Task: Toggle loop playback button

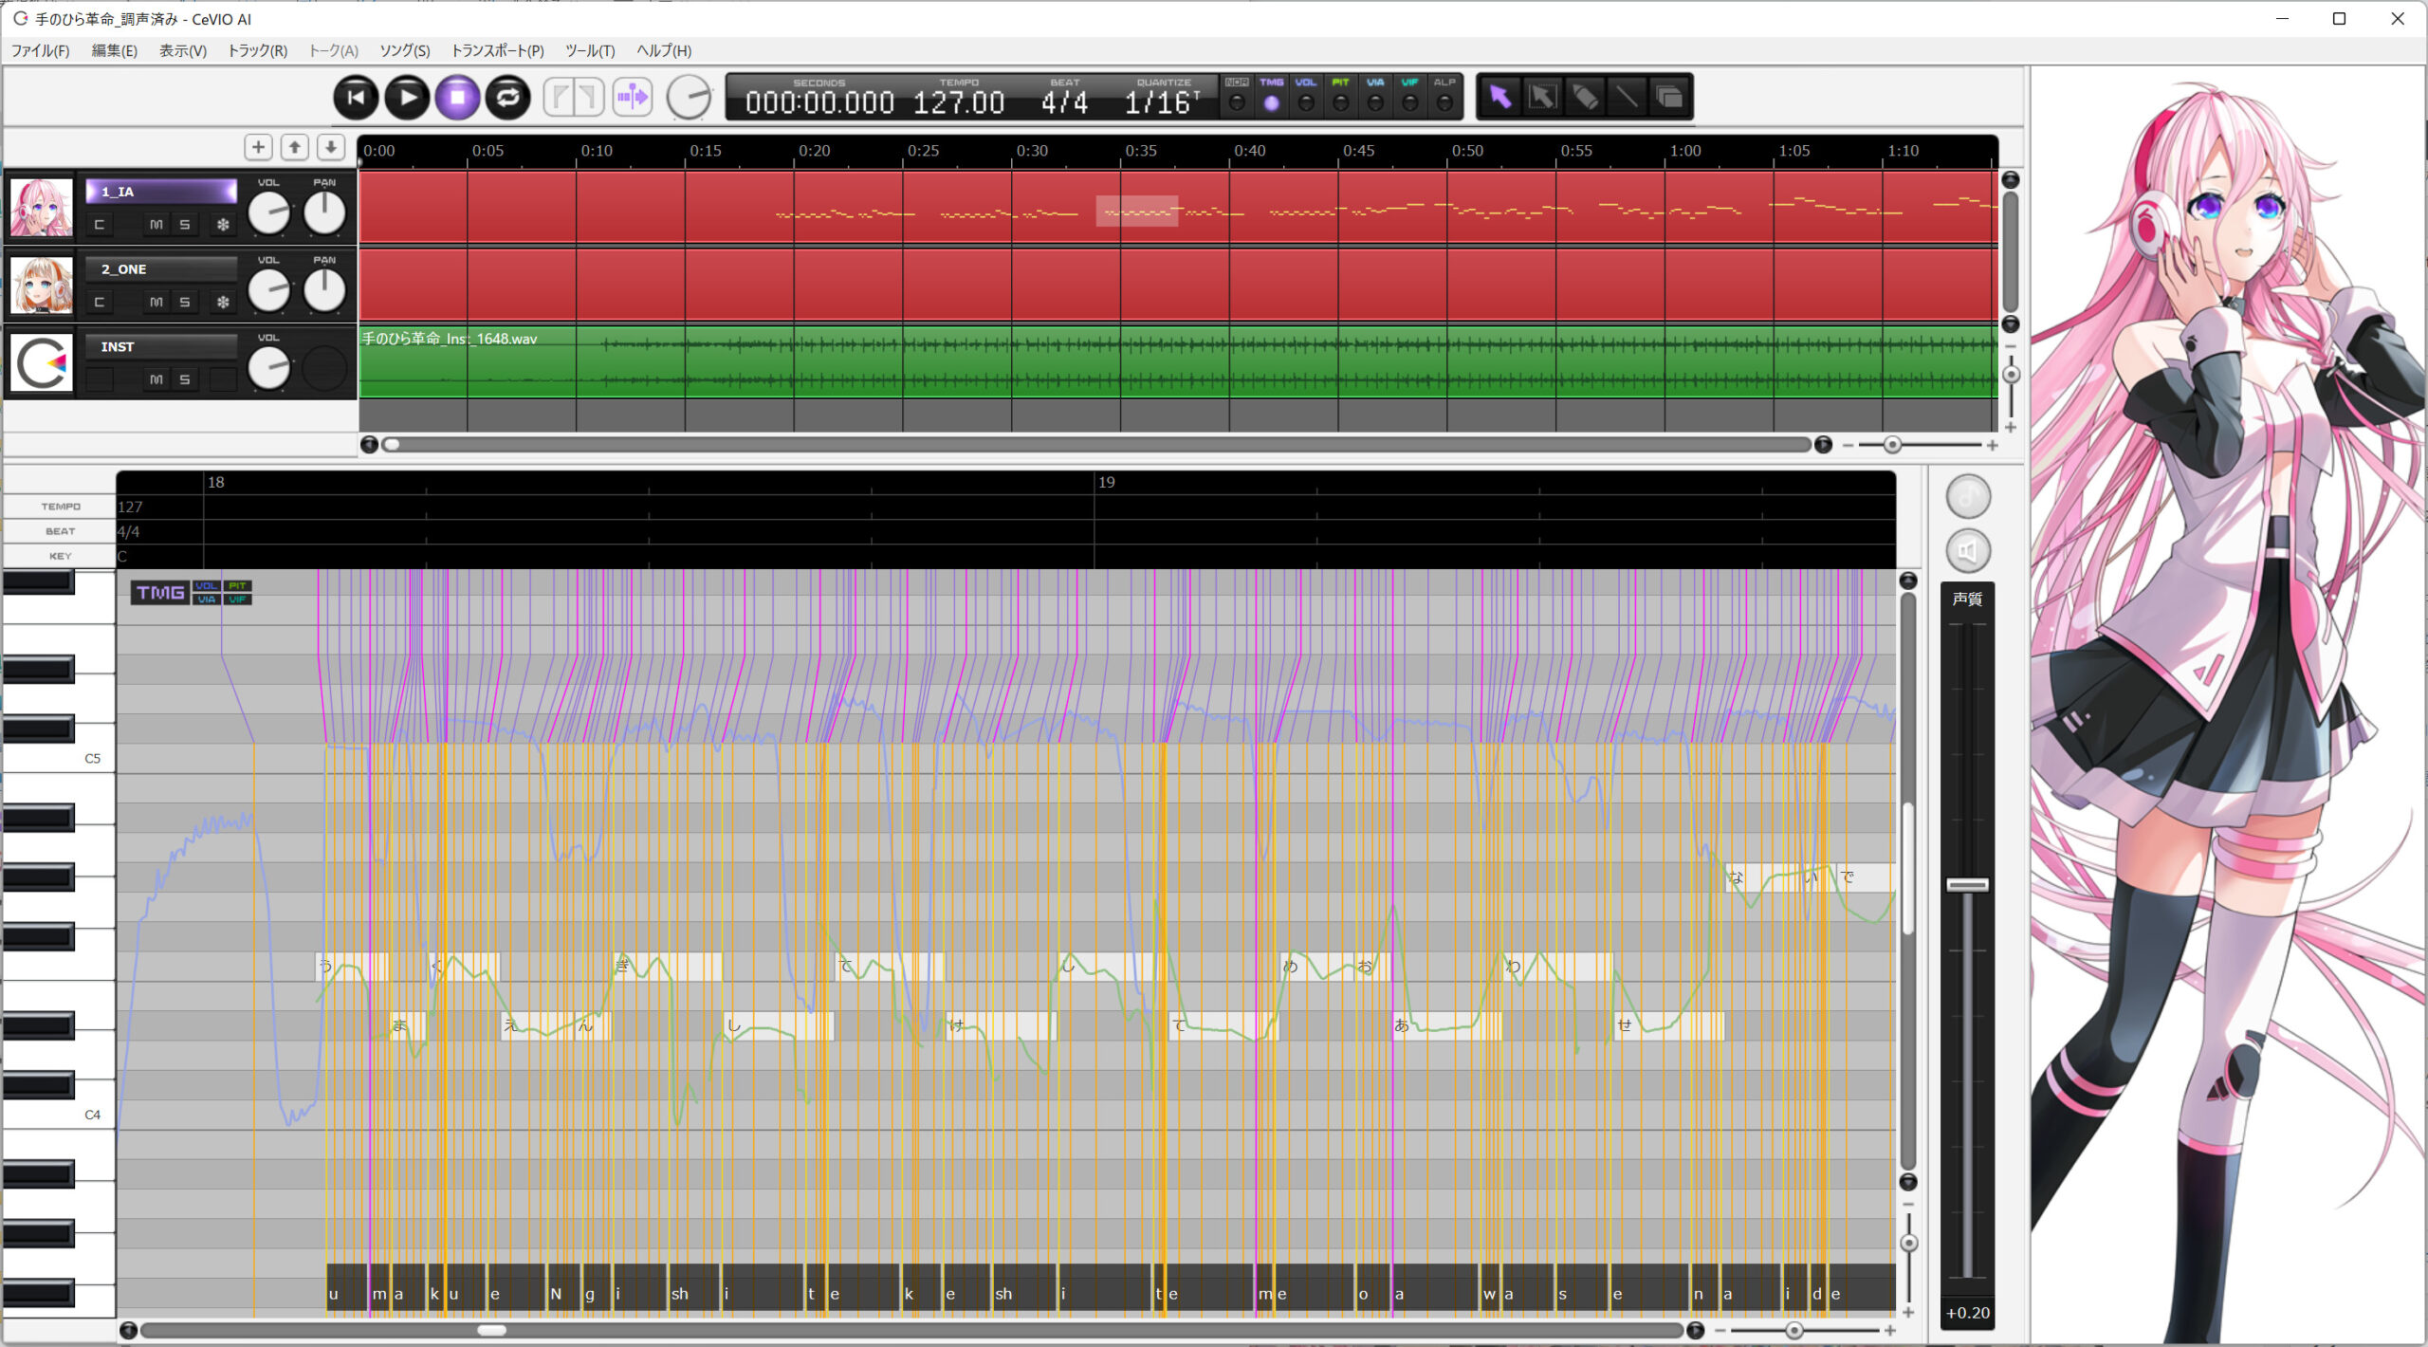Action: click(x=507, y=97)
